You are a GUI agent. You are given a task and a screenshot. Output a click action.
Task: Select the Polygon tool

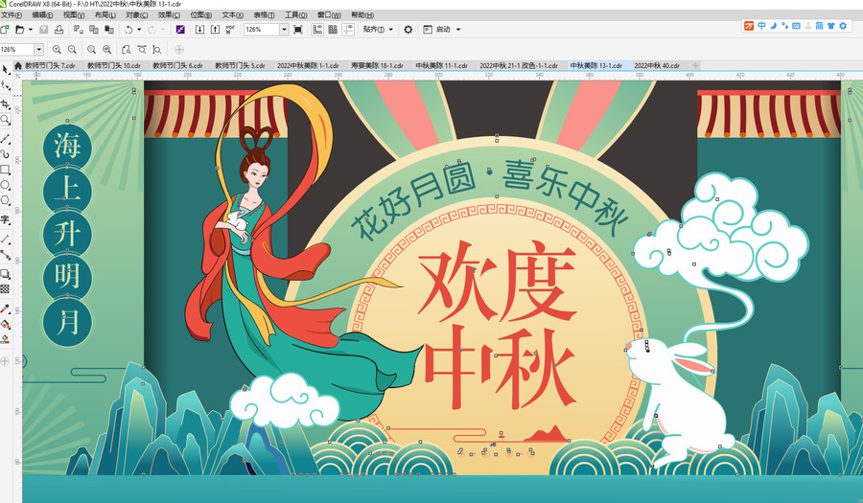coord(5,200)
